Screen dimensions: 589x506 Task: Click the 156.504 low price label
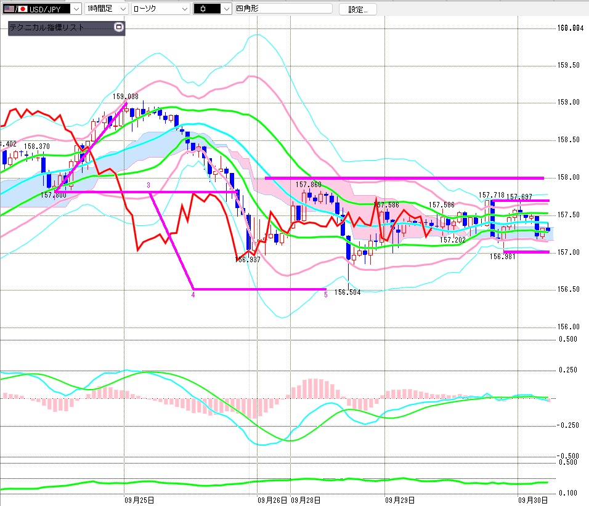click(347, 292)
